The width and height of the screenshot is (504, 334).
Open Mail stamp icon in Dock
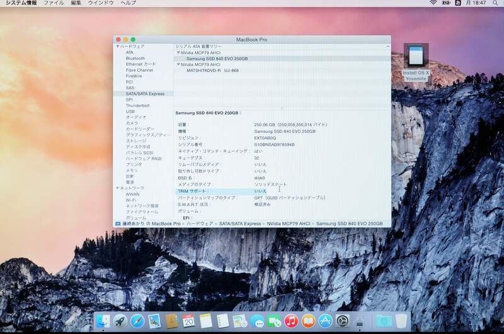pos(154,321)
